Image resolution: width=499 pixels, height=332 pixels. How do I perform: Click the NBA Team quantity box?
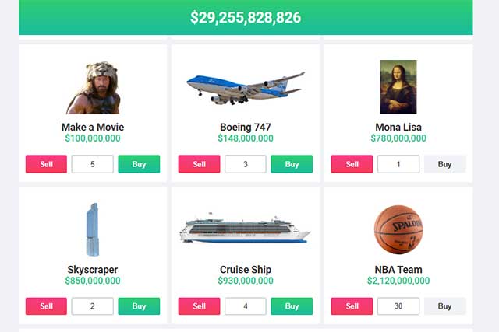pos(398,306)
